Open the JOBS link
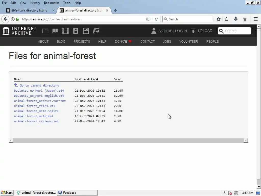Image resolution: width=261 pixels, height=196 pixels. [167, 42]
